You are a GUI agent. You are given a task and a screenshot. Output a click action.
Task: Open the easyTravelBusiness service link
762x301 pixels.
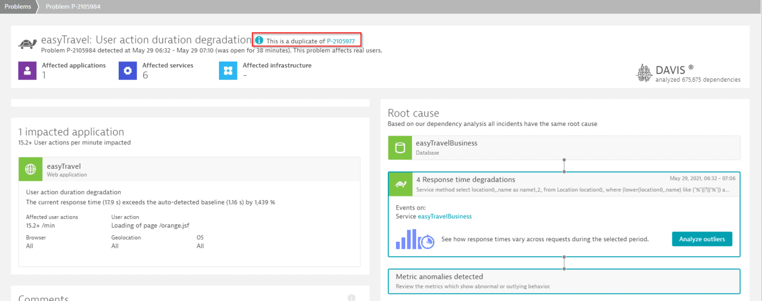coord(444,216)
